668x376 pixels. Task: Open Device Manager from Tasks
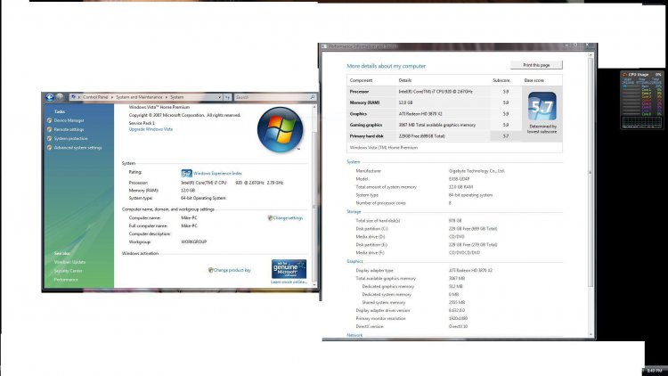pyautogui.click(x=69, y=120)
